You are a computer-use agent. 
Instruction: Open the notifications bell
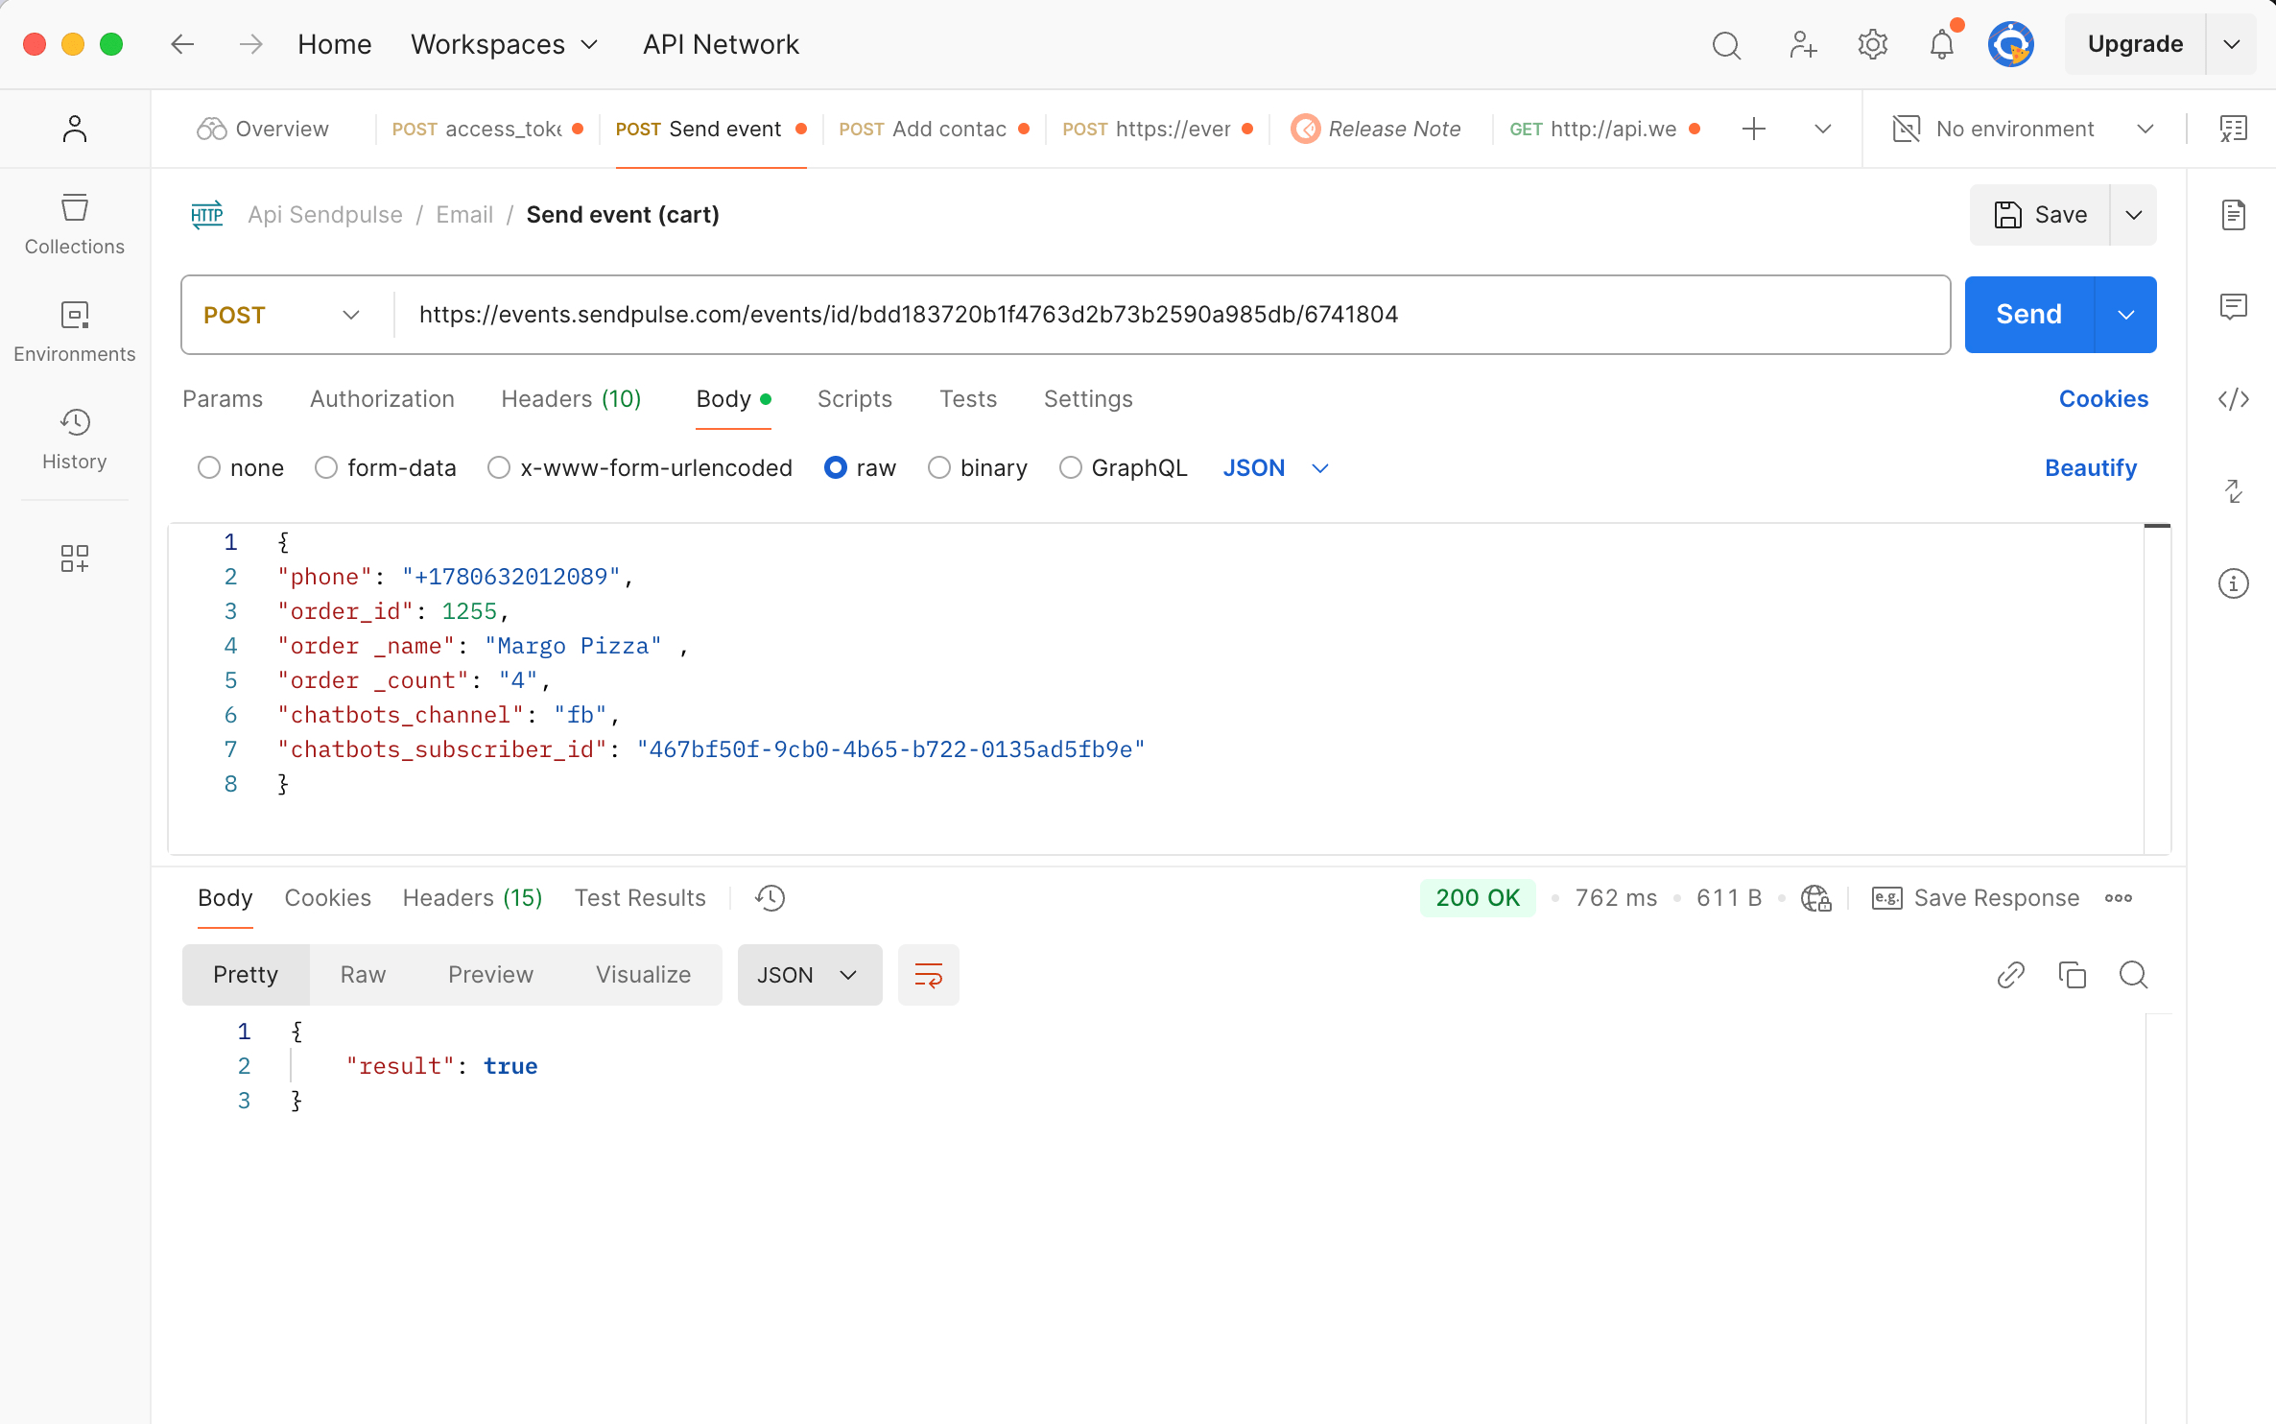tap(1941, 45)
